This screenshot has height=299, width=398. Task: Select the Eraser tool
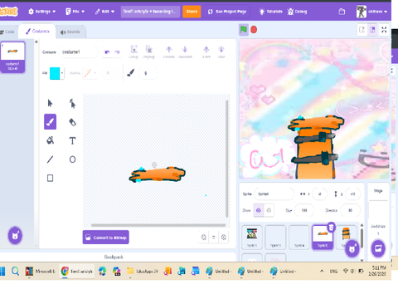[x=72, y=122]
